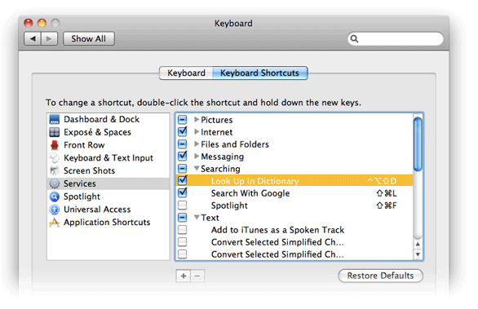
Task: Toggle the Files and Folders checkbox
Action: coord(182,144)
